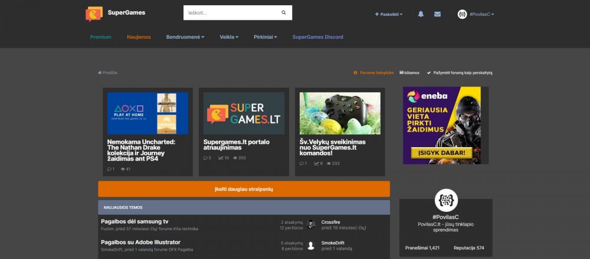Screen dimensions: 590x259
Task: Open topic Pagalbos dėl samsung tv
Action: pyautogui.click(x=135, y=221)
